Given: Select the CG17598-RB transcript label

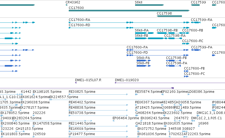Looking at the screenshot, I should click(167, 30).
